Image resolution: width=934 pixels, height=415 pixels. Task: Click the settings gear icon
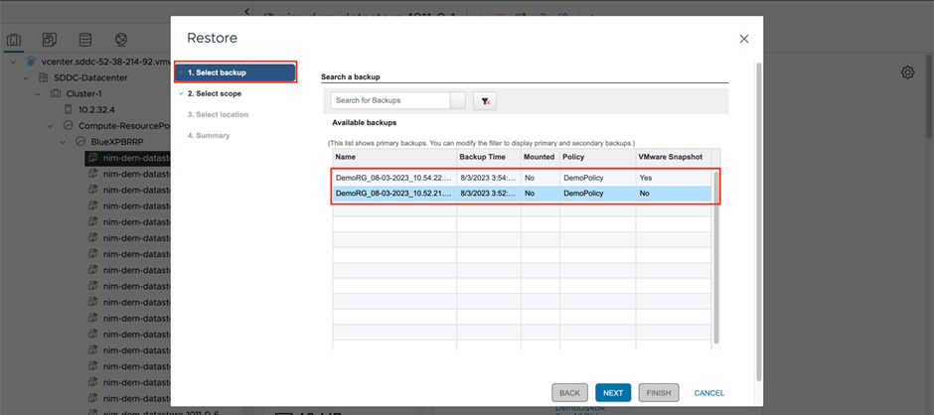point(907,72)
